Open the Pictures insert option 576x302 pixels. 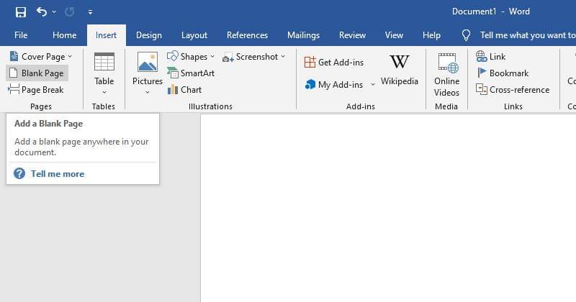(x=148, y=72)
